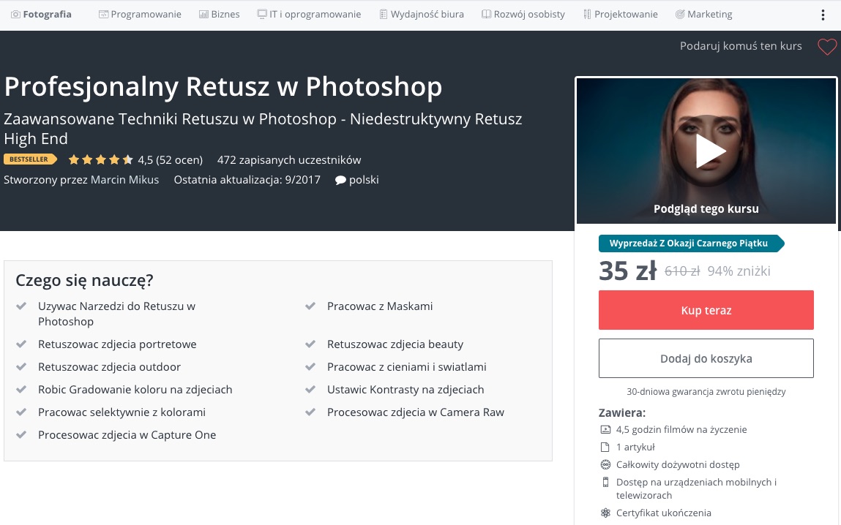The height and width of the screenshot is (525, 841).
Task: Click the Podaruj komuś ten kurs link
Action: tap(741, 46)
